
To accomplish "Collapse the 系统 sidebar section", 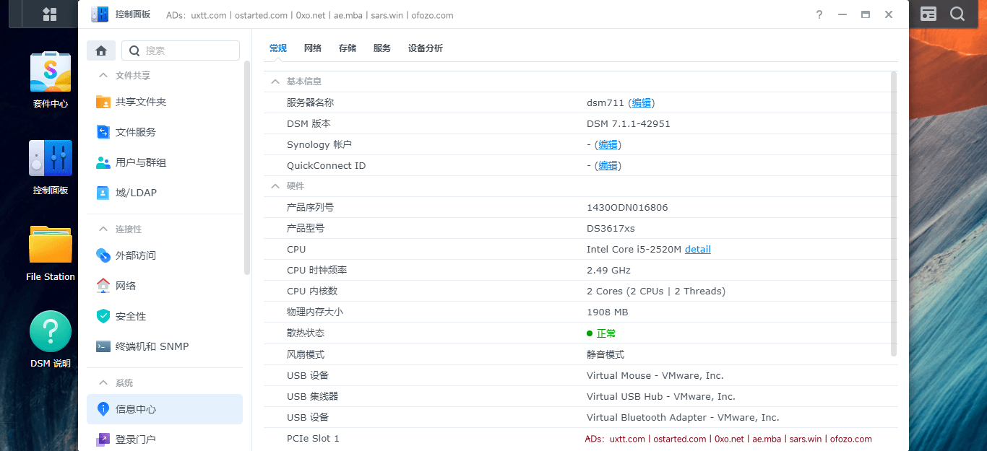I will pos(103,382).
